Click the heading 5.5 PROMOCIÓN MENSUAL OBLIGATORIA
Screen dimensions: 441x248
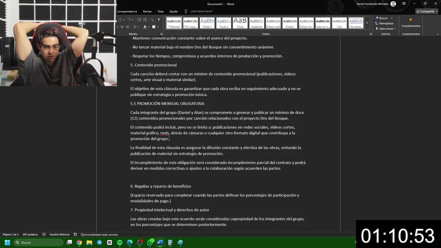(x=167, y=103)
